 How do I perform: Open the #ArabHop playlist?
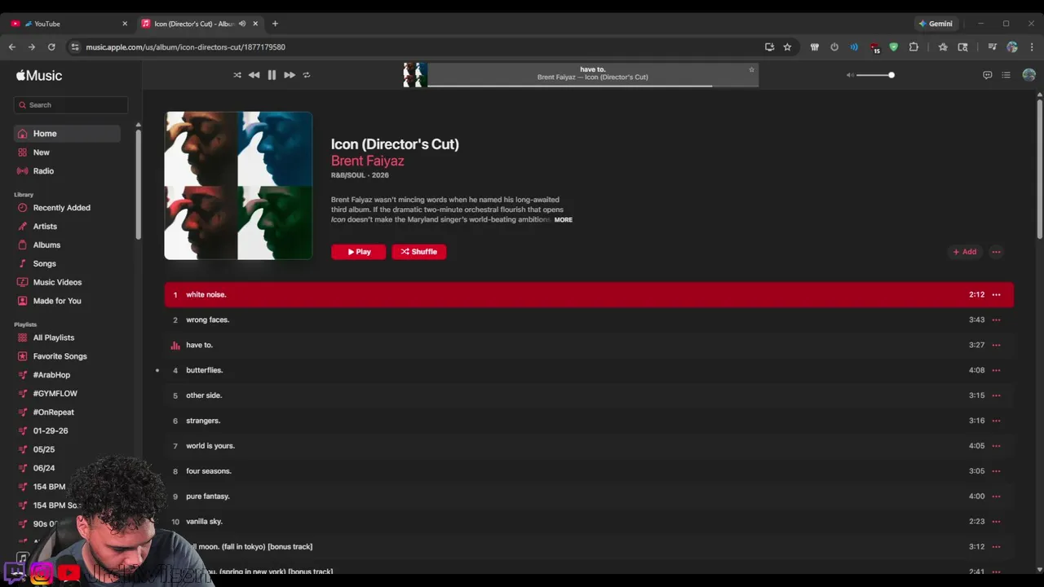click(x=67, y=375)
